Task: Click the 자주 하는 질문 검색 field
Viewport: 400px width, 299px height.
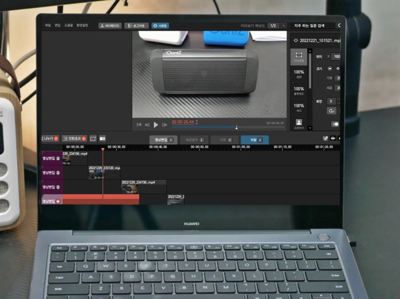Action: [x=313, y=26]
